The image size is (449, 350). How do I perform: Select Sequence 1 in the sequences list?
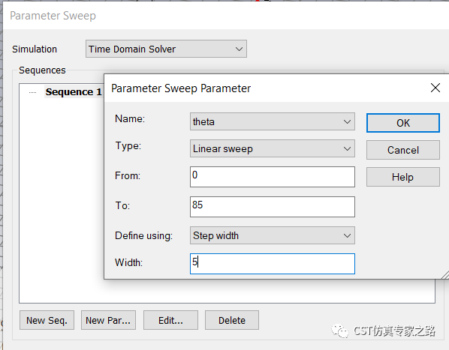pyautogui.click(x=74, y=91)
